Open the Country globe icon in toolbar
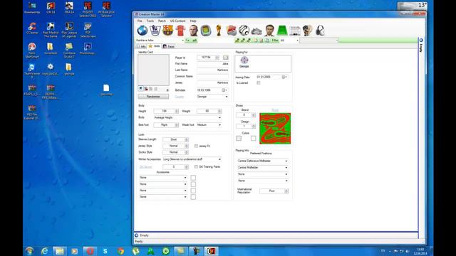 tap(142, 31)
